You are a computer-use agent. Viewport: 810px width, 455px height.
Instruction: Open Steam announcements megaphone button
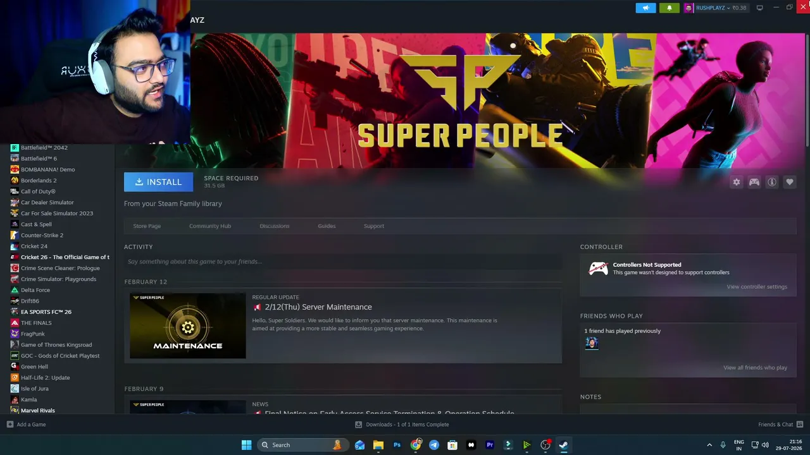645,8
